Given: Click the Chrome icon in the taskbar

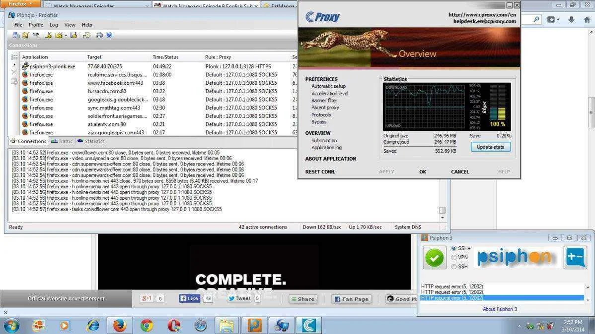Looking at the screenshot, I should 147,325.
